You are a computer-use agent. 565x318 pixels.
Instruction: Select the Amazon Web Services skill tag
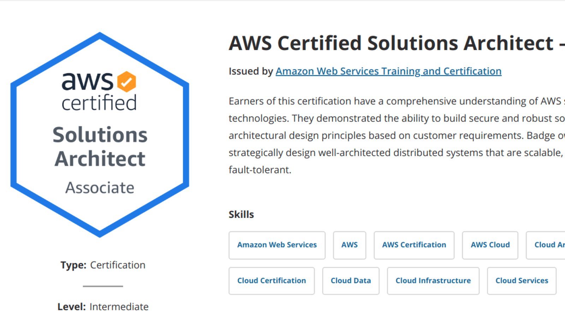click(277, 245)
